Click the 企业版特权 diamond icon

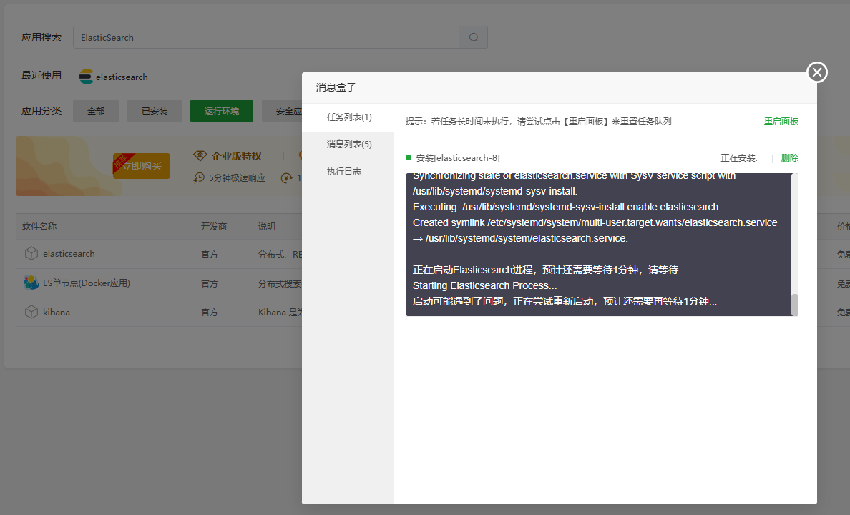pyautogui.click(x=200, y=156)
